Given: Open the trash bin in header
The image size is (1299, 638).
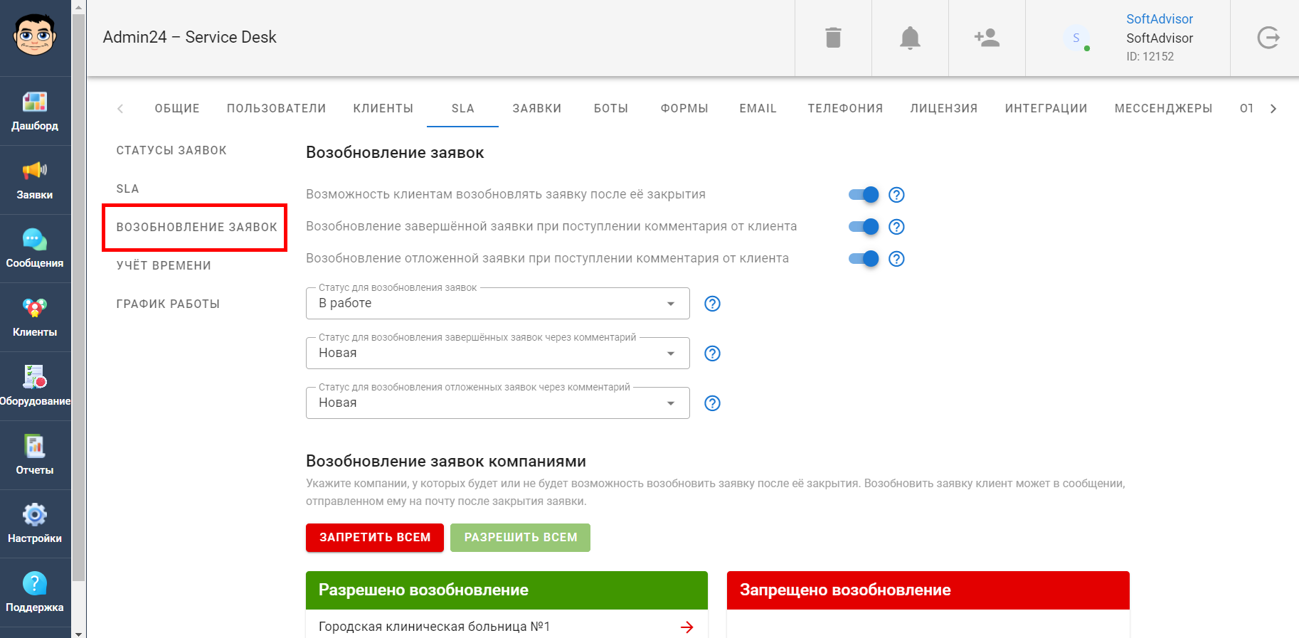Looking at the screenshot, I should [x=833, y=38].
